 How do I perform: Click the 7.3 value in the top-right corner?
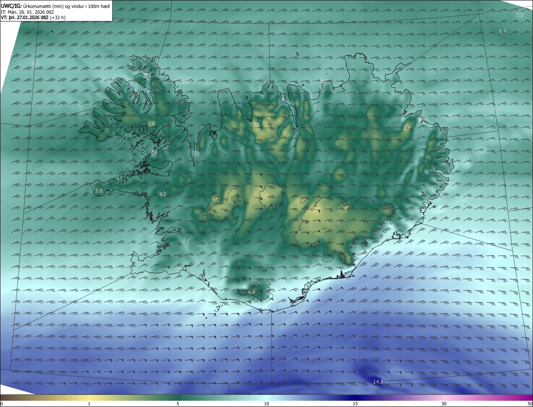(x=520, y=15)
